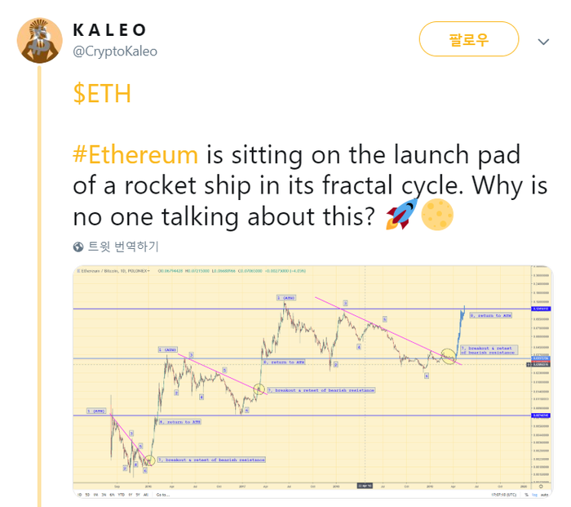Click 트윗 번역하기 translate tweet link
This screenshot has height=507, width=571.
pyautogui.click(x=123, y=247)
